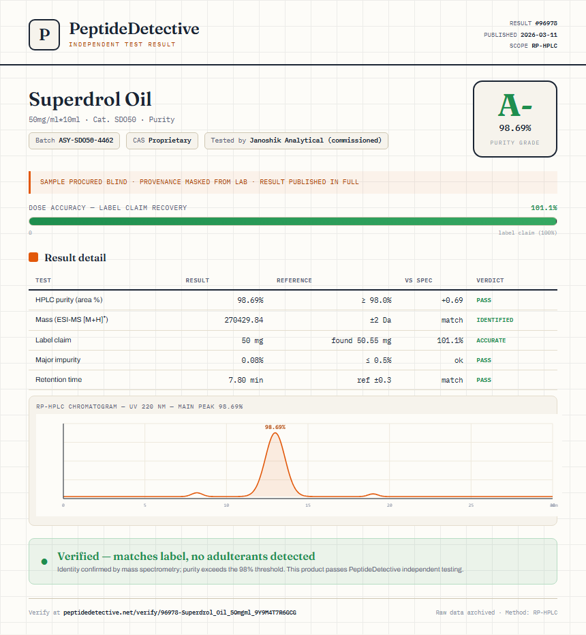Click the chromatogram main peak 98.69% label
This screenshot has width=586, height=635.
pyautogui.click(x=275, y=427)
